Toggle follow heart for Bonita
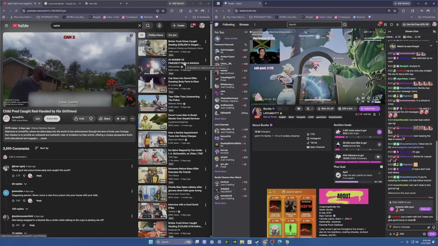The height and width of the screenshot is (246, 438). (299, 109)
